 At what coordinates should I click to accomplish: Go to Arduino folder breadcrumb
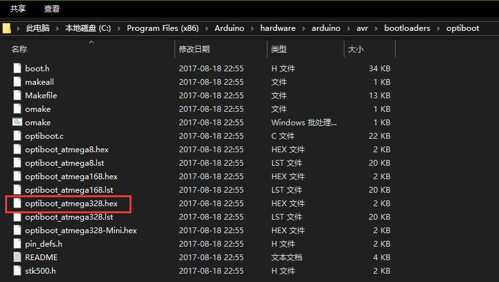coord(230,28)
